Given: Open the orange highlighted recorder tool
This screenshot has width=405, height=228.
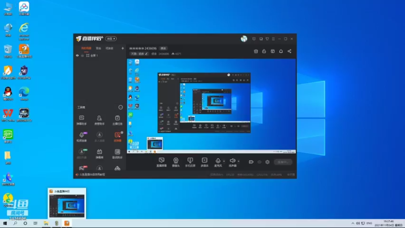Looking at the screenshot, I should pos(117,137).
